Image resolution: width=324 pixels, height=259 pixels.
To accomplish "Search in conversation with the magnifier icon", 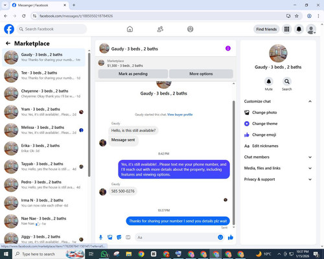I will pyautogui.click(x=287, y=82).
